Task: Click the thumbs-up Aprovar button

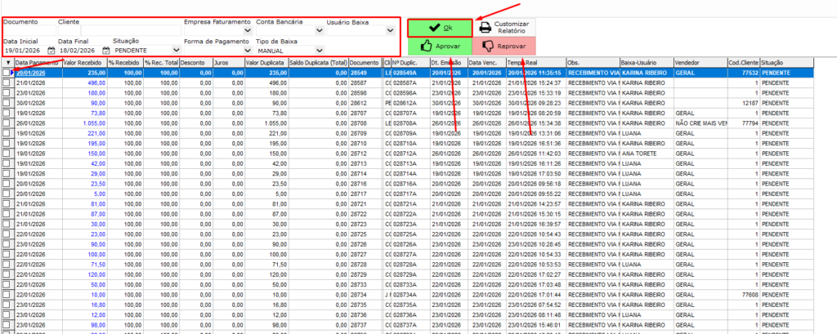Action: click(440, 47)
